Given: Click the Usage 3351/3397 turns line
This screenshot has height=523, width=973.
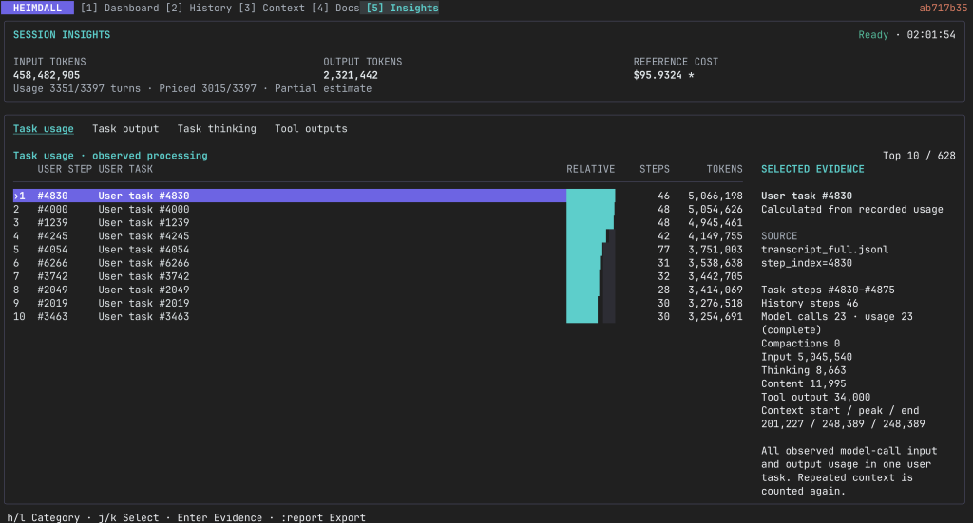Looking at the screenshot, I should tap(192, 88).
